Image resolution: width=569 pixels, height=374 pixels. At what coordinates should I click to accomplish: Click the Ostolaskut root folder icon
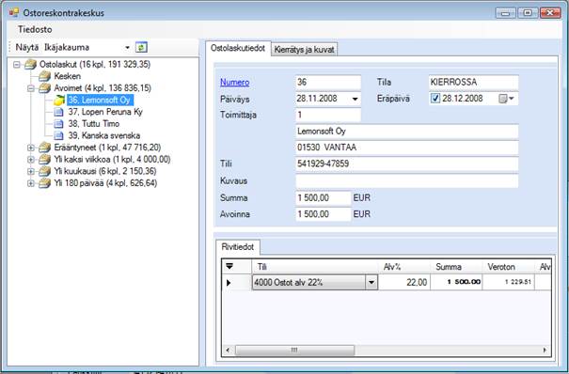coord(30,65)
